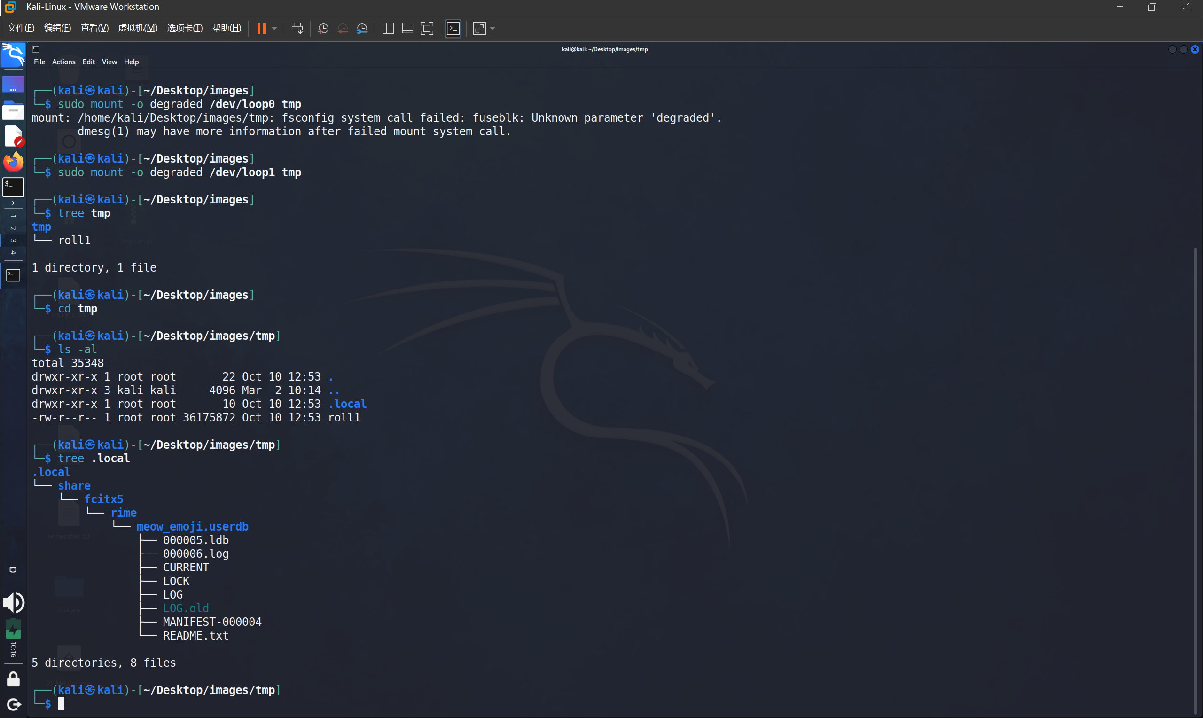Open the terminal Edit menu
The height and width of the screenshot is (718, 1203).
click(88, 62)
